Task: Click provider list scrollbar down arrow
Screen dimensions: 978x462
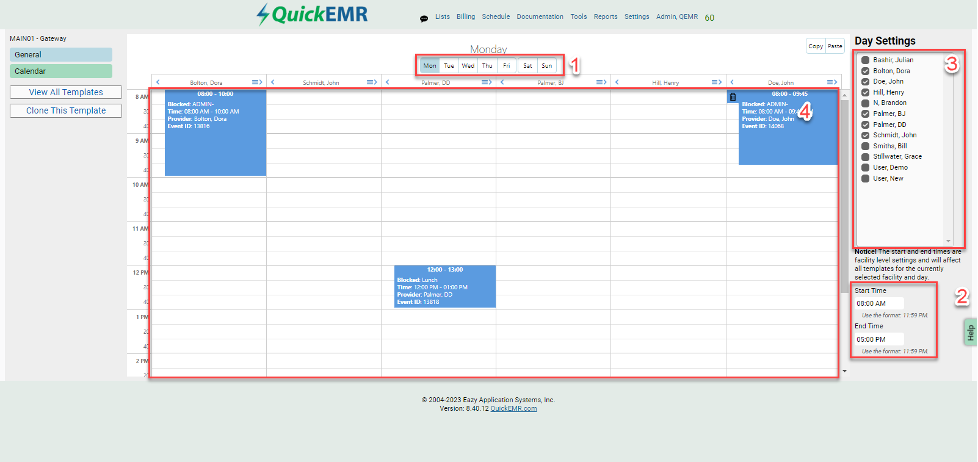Action: tap(948, 240)
